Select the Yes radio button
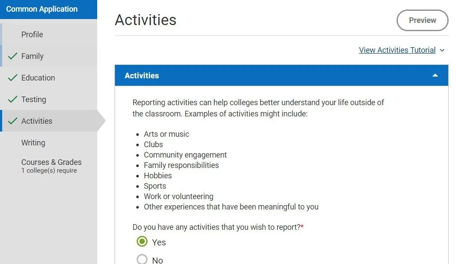The height and width of the screenshot is (264, 456). 142,241
